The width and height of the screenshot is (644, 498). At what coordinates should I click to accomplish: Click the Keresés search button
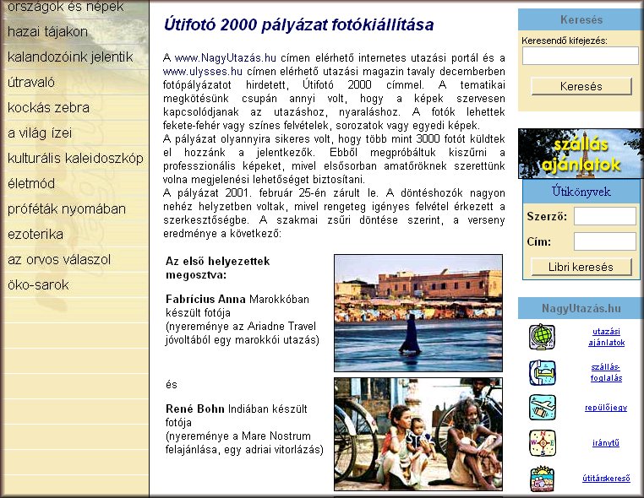coord(581,86)
